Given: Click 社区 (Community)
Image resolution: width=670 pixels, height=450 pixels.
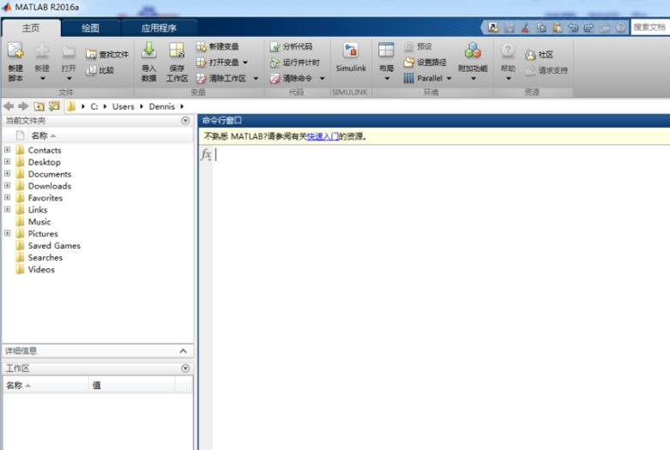Looking at the screenshot, I should (540, 54).
